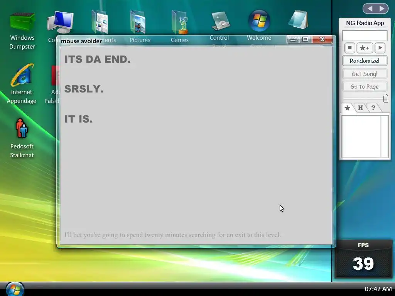Add song to favorites with star-plus button
395x296 pixels.
(x=365, y=48)
